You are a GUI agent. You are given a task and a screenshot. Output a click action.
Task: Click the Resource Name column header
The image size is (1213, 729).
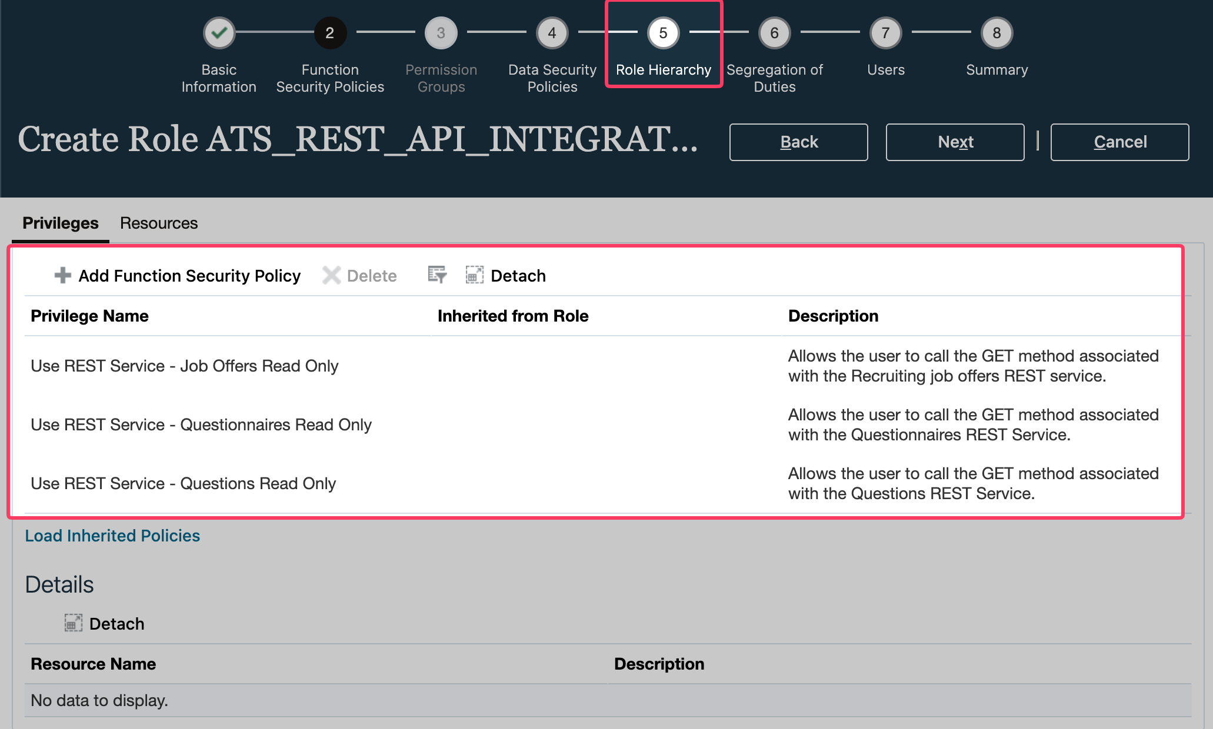[x=93, y=664]
